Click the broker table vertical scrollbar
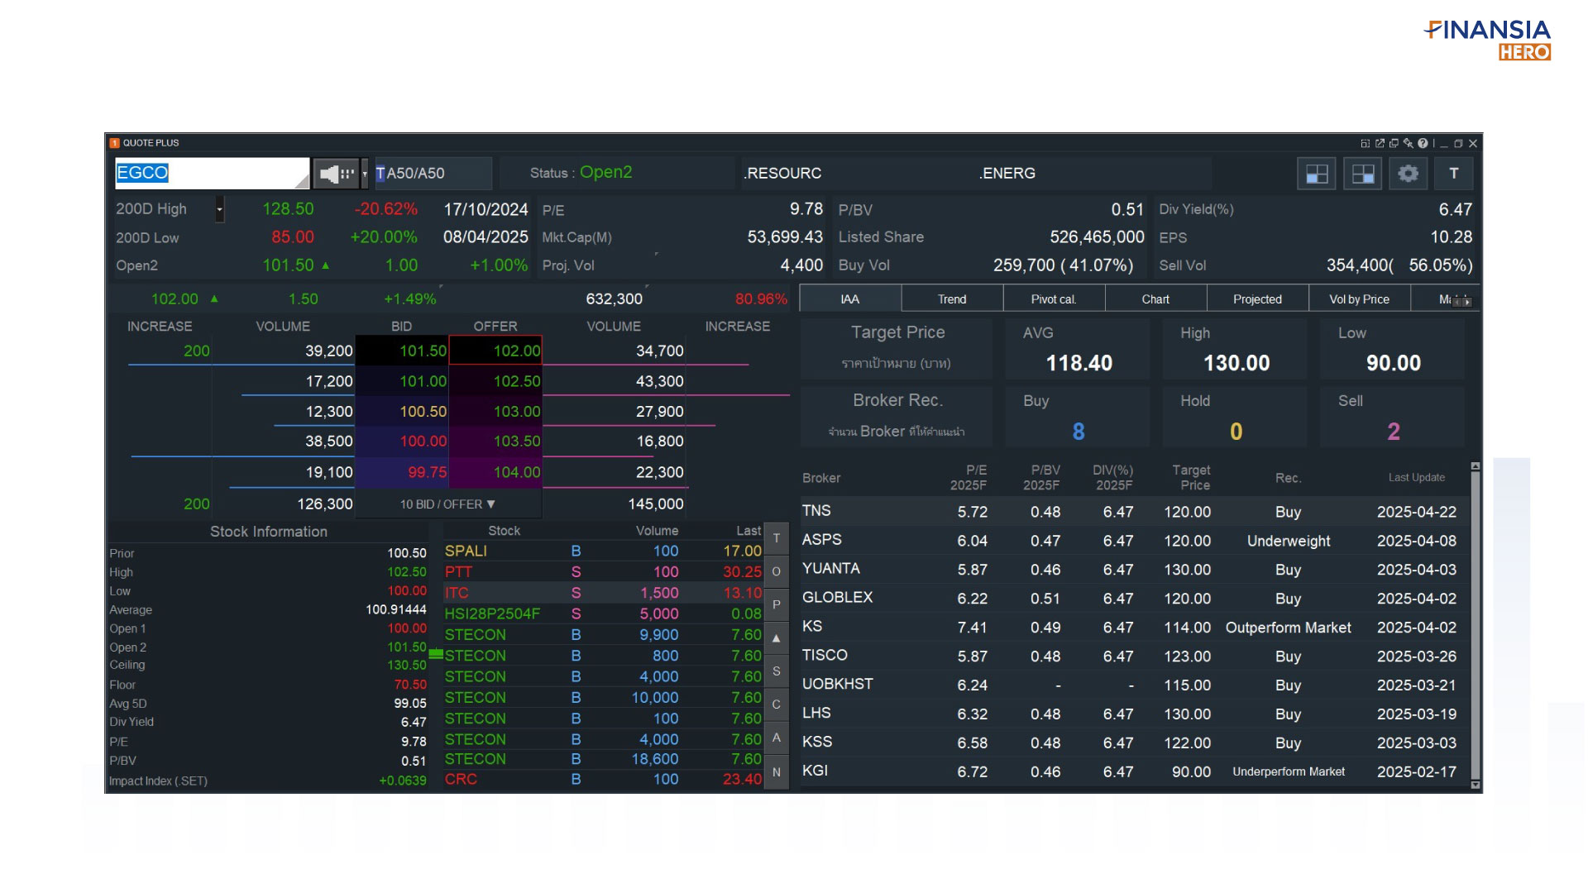Image resolution: width=1588 pixels, height=893 pixels. [1475, 625]
